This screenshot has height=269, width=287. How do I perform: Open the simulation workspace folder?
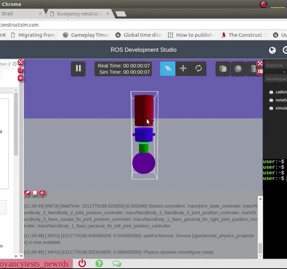click(278, 108)
